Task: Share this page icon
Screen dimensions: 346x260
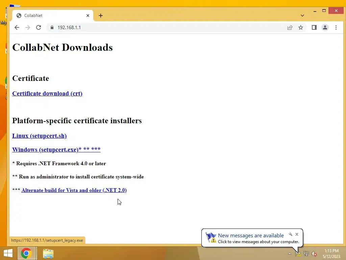Action: [x=290, y=27]
